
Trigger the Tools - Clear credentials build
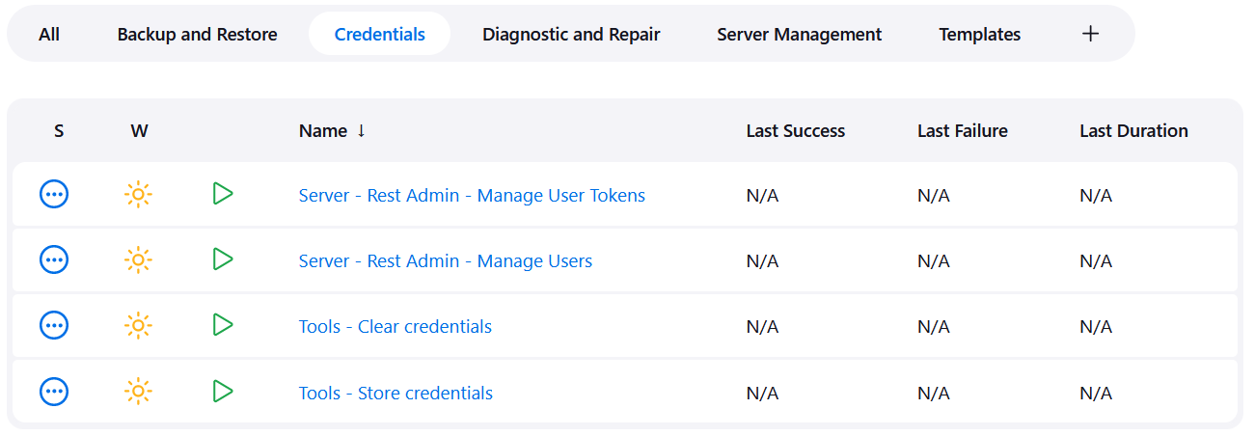coord(223,325)
